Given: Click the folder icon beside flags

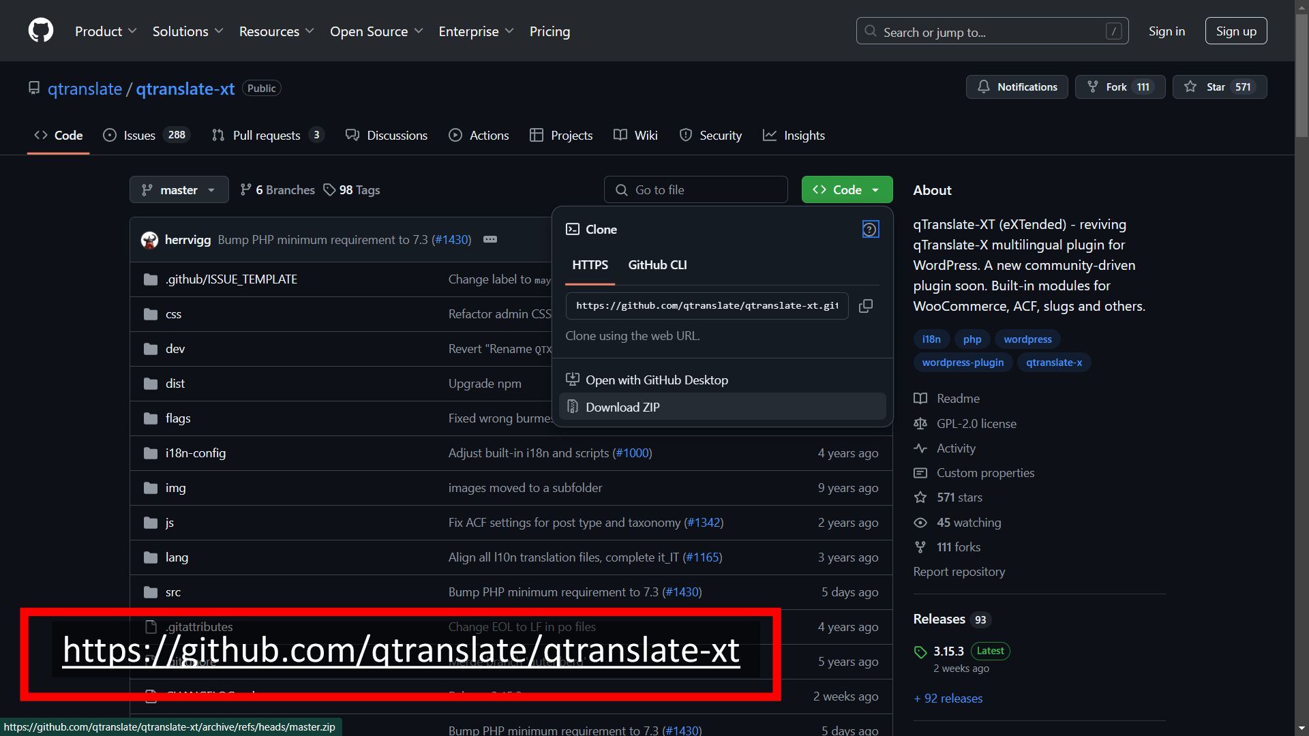Looking at the screenshot, I should (151, 418).
